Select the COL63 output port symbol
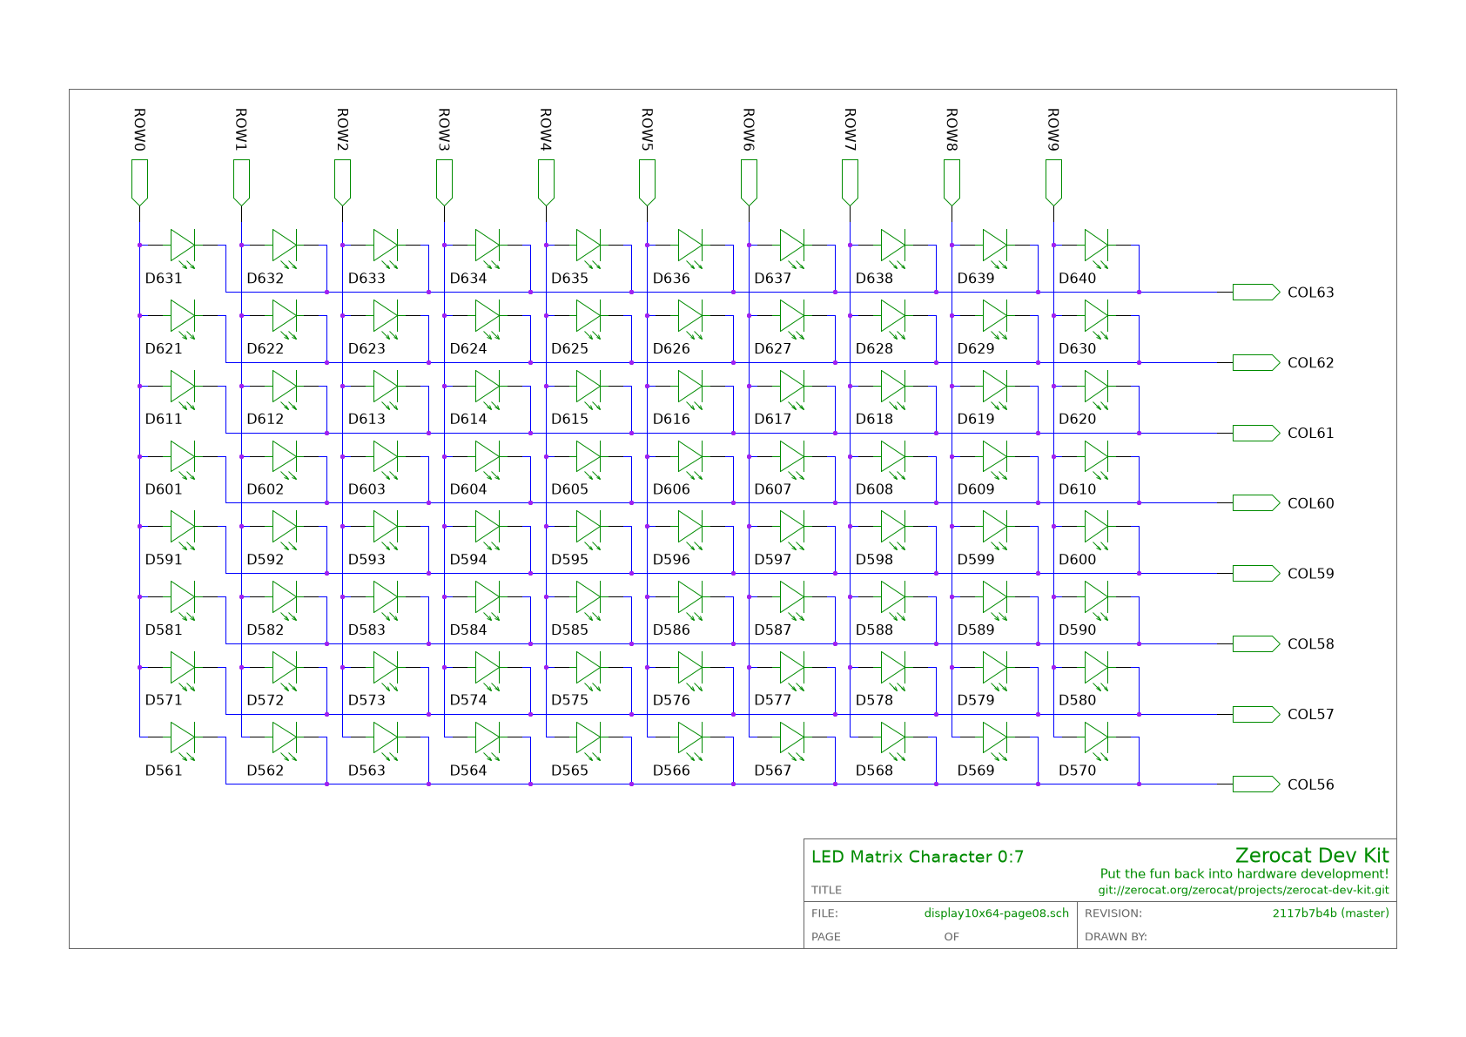The width and height of the screenshot is (1466, 1037). click(x=1256, y=293)
